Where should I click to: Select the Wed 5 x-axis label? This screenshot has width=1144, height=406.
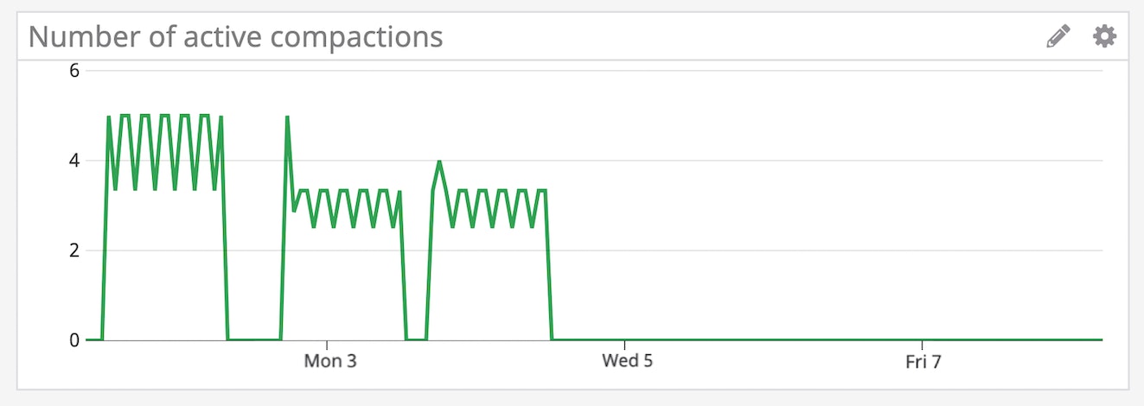(627, 362)
